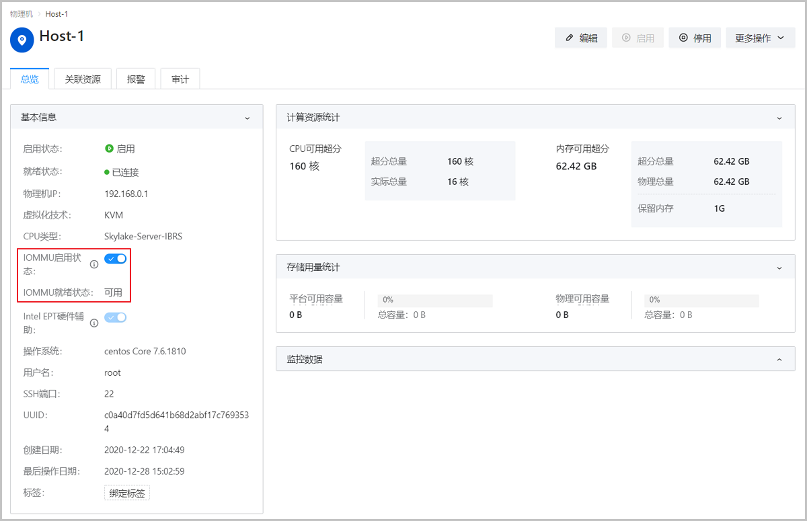Click the pencil icon on the 编辑 button
Screen dimensions: 807x521
click(571, 38)
